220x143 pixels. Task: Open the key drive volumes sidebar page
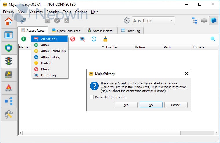point(9,74)
